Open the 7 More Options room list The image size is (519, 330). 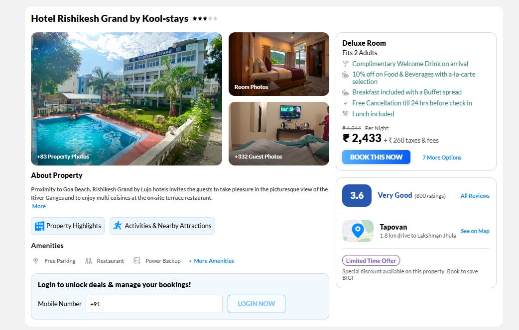(x=442, y=158)
